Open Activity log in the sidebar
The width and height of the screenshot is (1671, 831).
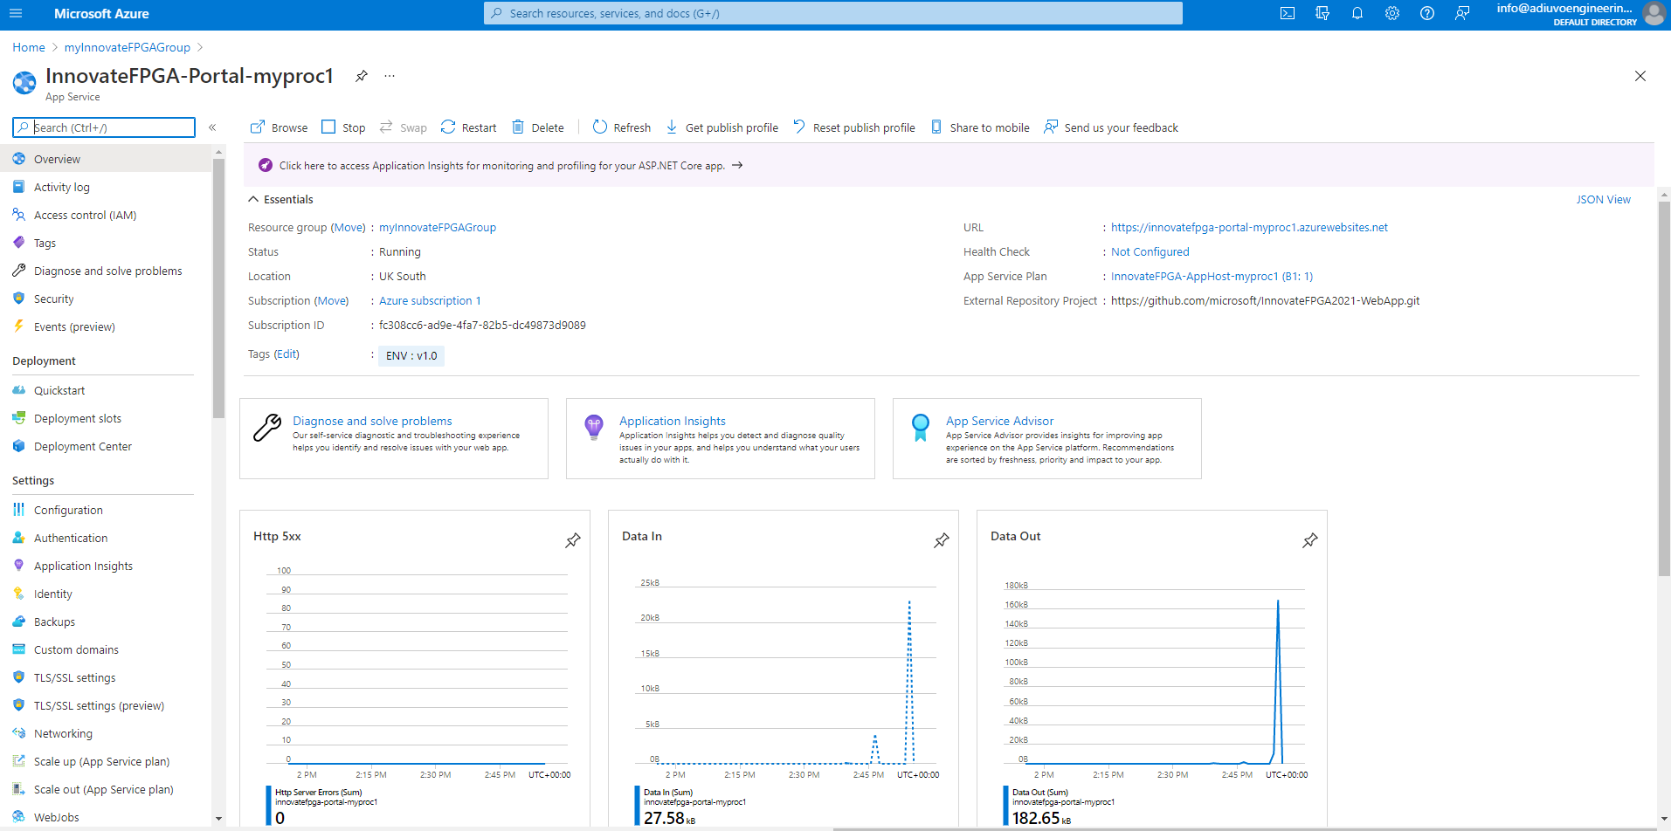coord(61,187)
